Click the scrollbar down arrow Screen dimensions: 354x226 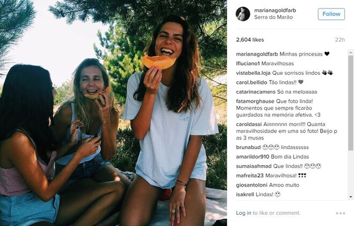[x=351, y=197]
